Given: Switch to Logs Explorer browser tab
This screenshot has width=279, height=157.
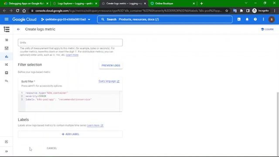Looking at the screenshot, I should [x=75, y=3].
